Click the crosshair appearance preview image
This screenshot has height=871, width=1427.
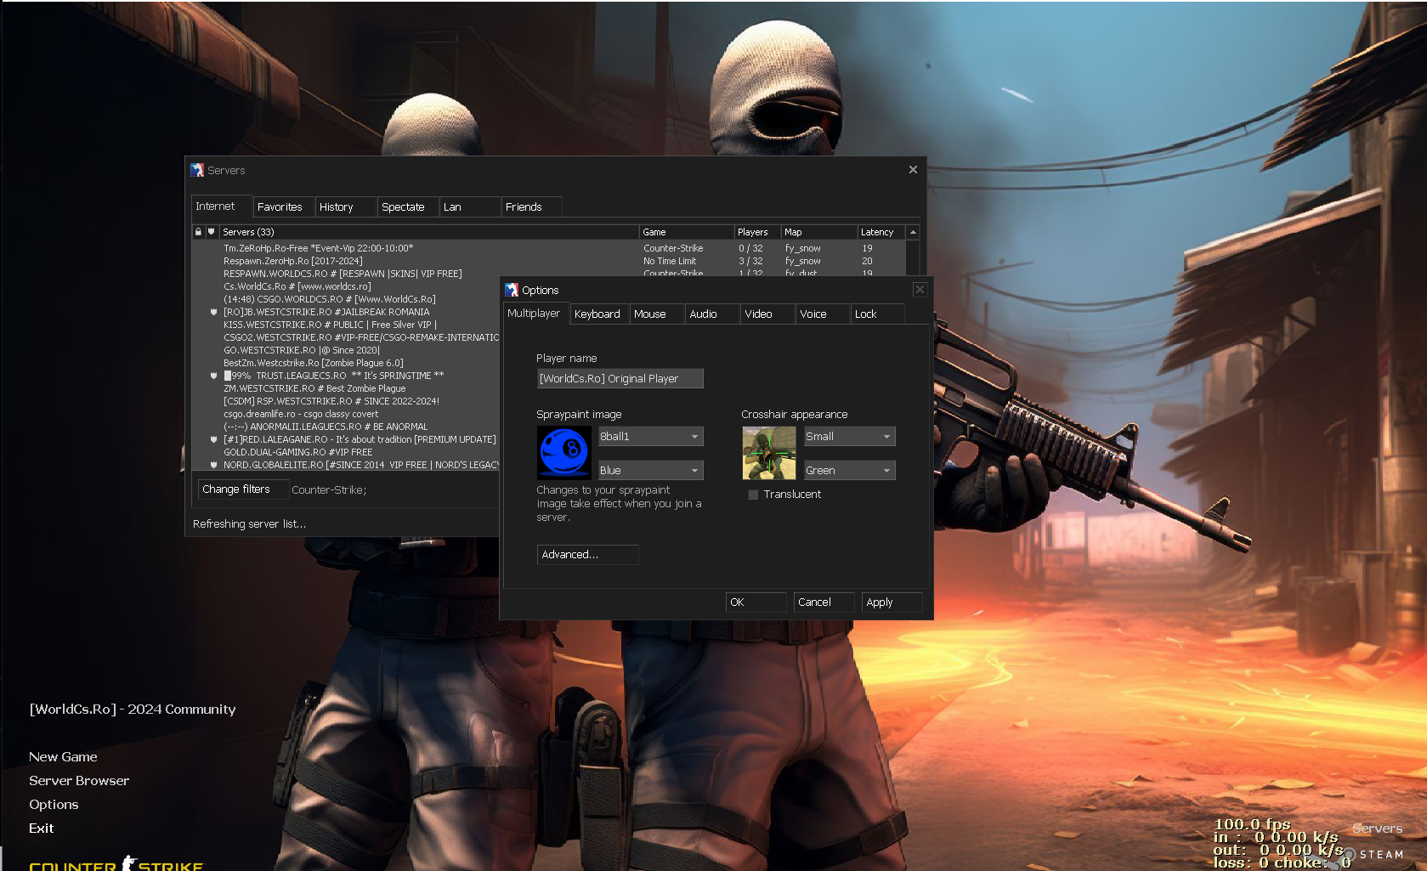click(x=768, y=453)
